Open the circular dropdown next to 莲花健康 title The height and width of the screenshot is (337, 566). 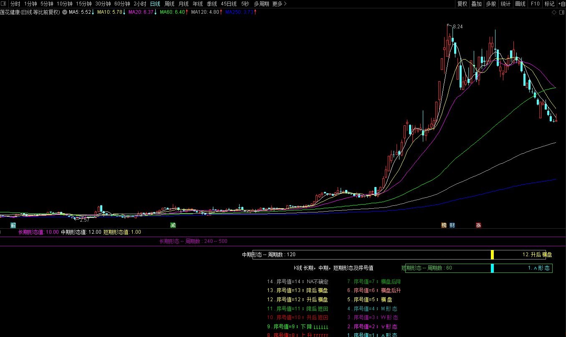point(64,12)
